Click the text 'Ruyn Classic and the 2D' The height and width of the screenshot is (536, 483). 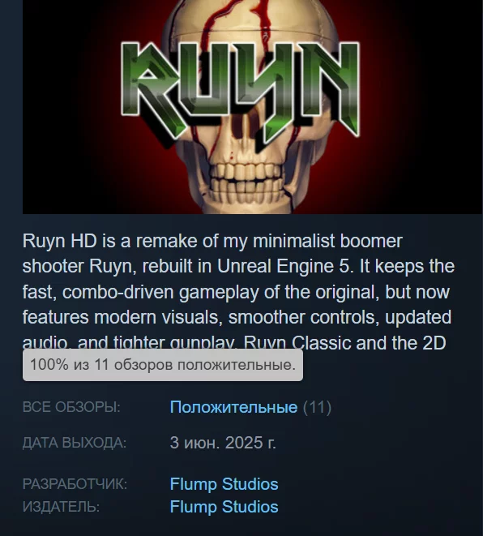[345, 342]
